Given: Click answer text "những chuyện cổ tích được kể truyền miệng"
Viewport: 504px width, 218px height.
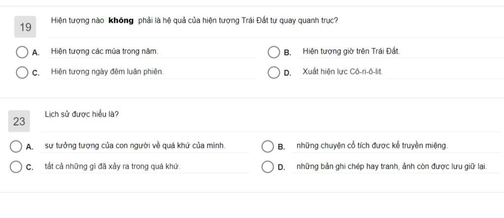Looking at the screenshot, I should tap(372, 146).
